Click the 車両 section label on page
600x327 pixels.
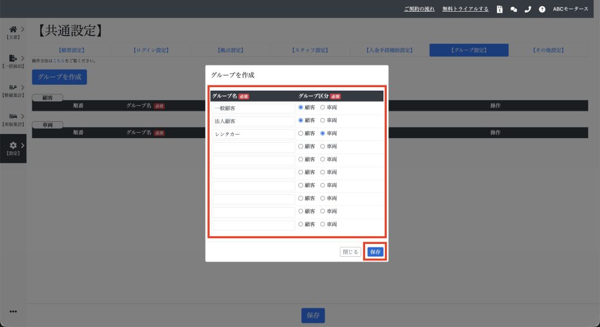click(x=47, y=125)
